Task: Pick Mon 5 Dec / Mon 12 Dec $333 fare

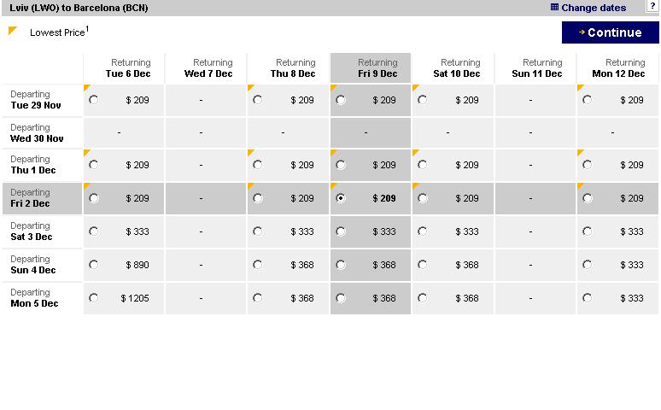Action: pos(588,298)
